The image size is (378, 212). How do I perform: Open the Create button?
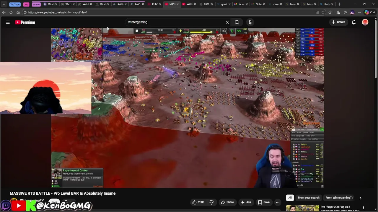click(x=338, y=22)
